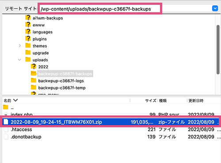Click the parent directory folder icon

tap(6, 107)
